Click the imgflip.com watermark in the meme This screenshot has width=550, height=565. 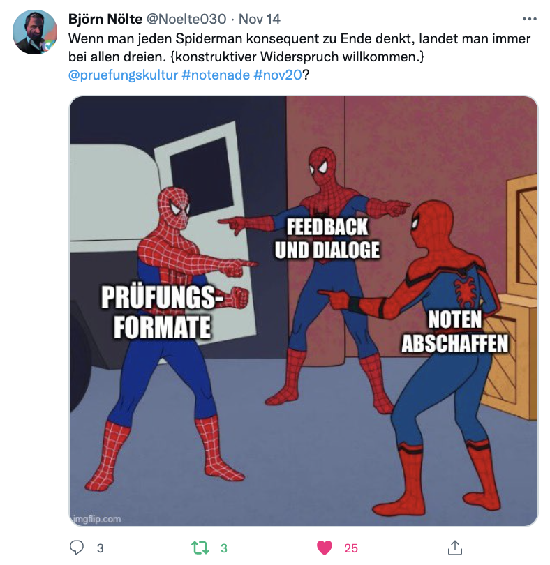pos(97,519)
